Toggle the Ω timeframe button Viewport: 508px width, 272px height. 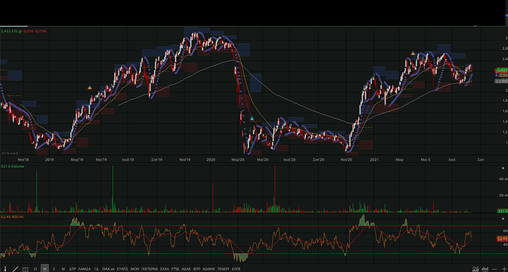(35, 269)
